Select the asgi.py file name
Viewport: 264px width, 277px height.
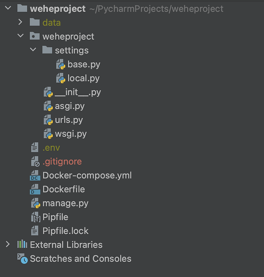click(x=70, y=106)
